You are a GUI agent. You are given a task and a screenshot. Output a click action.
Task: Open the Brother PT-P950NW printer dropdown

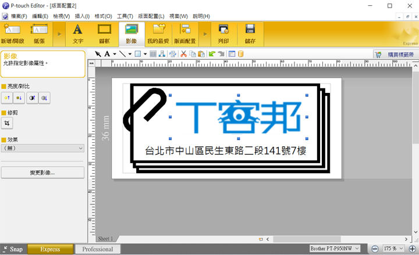(336, 249)
